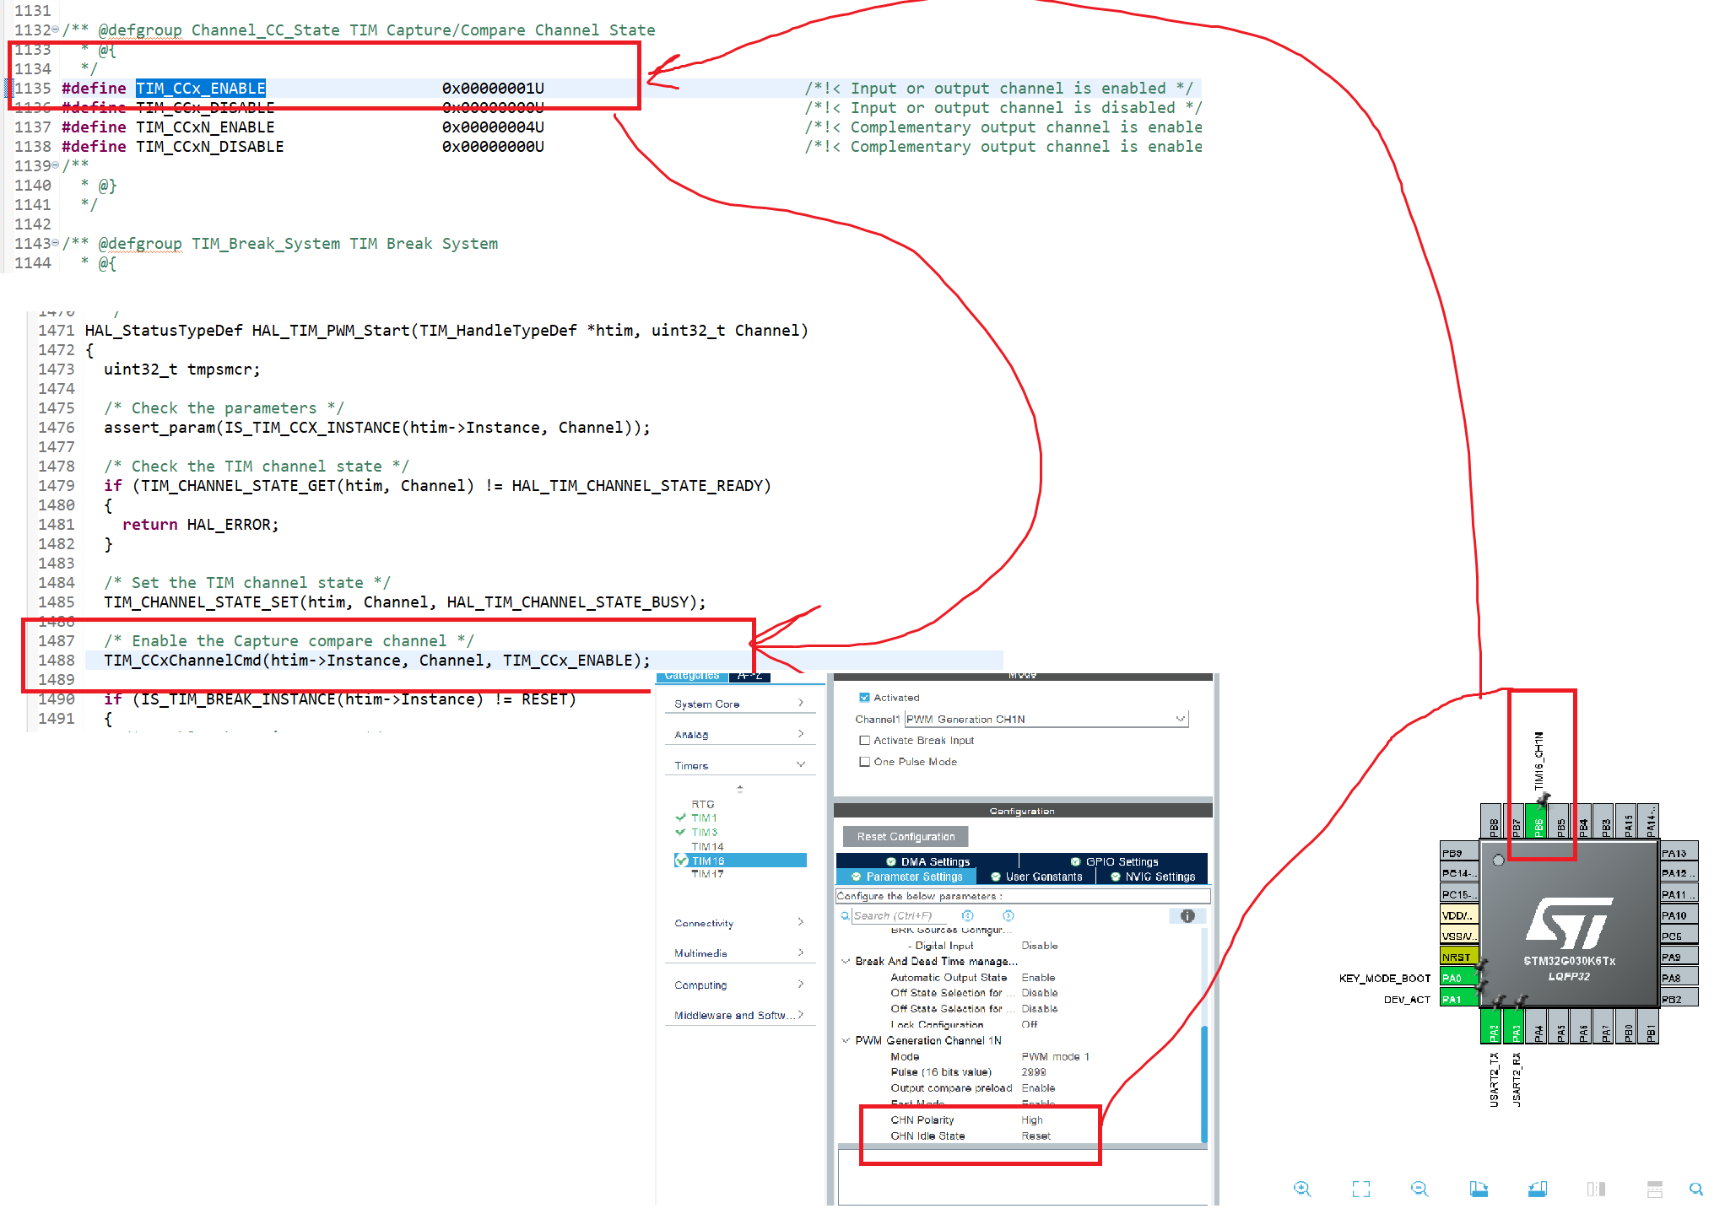Click the next search result arrow icon
The height and width of the screenshot is (1214, 1725).
coord(1009,915)
